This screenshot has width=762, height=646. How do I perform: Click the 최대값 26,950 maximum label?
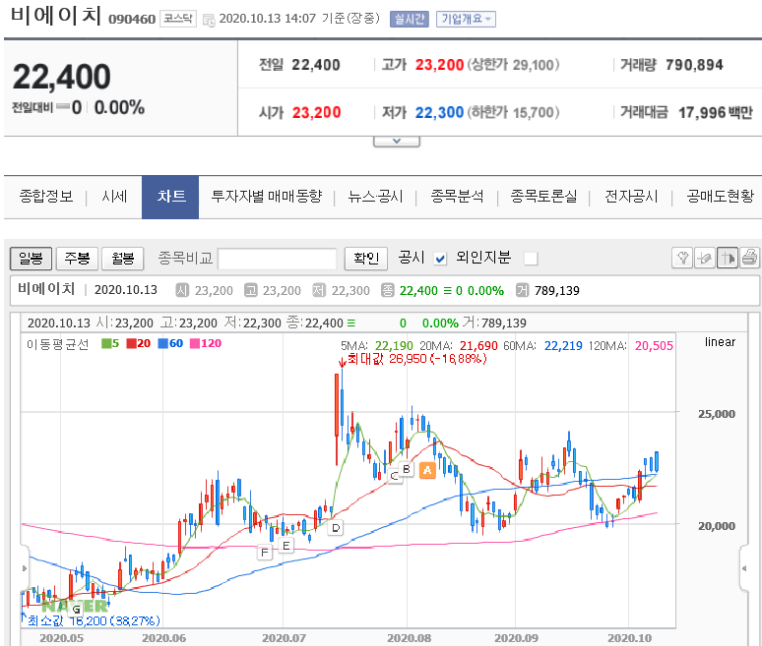[416, 359]
